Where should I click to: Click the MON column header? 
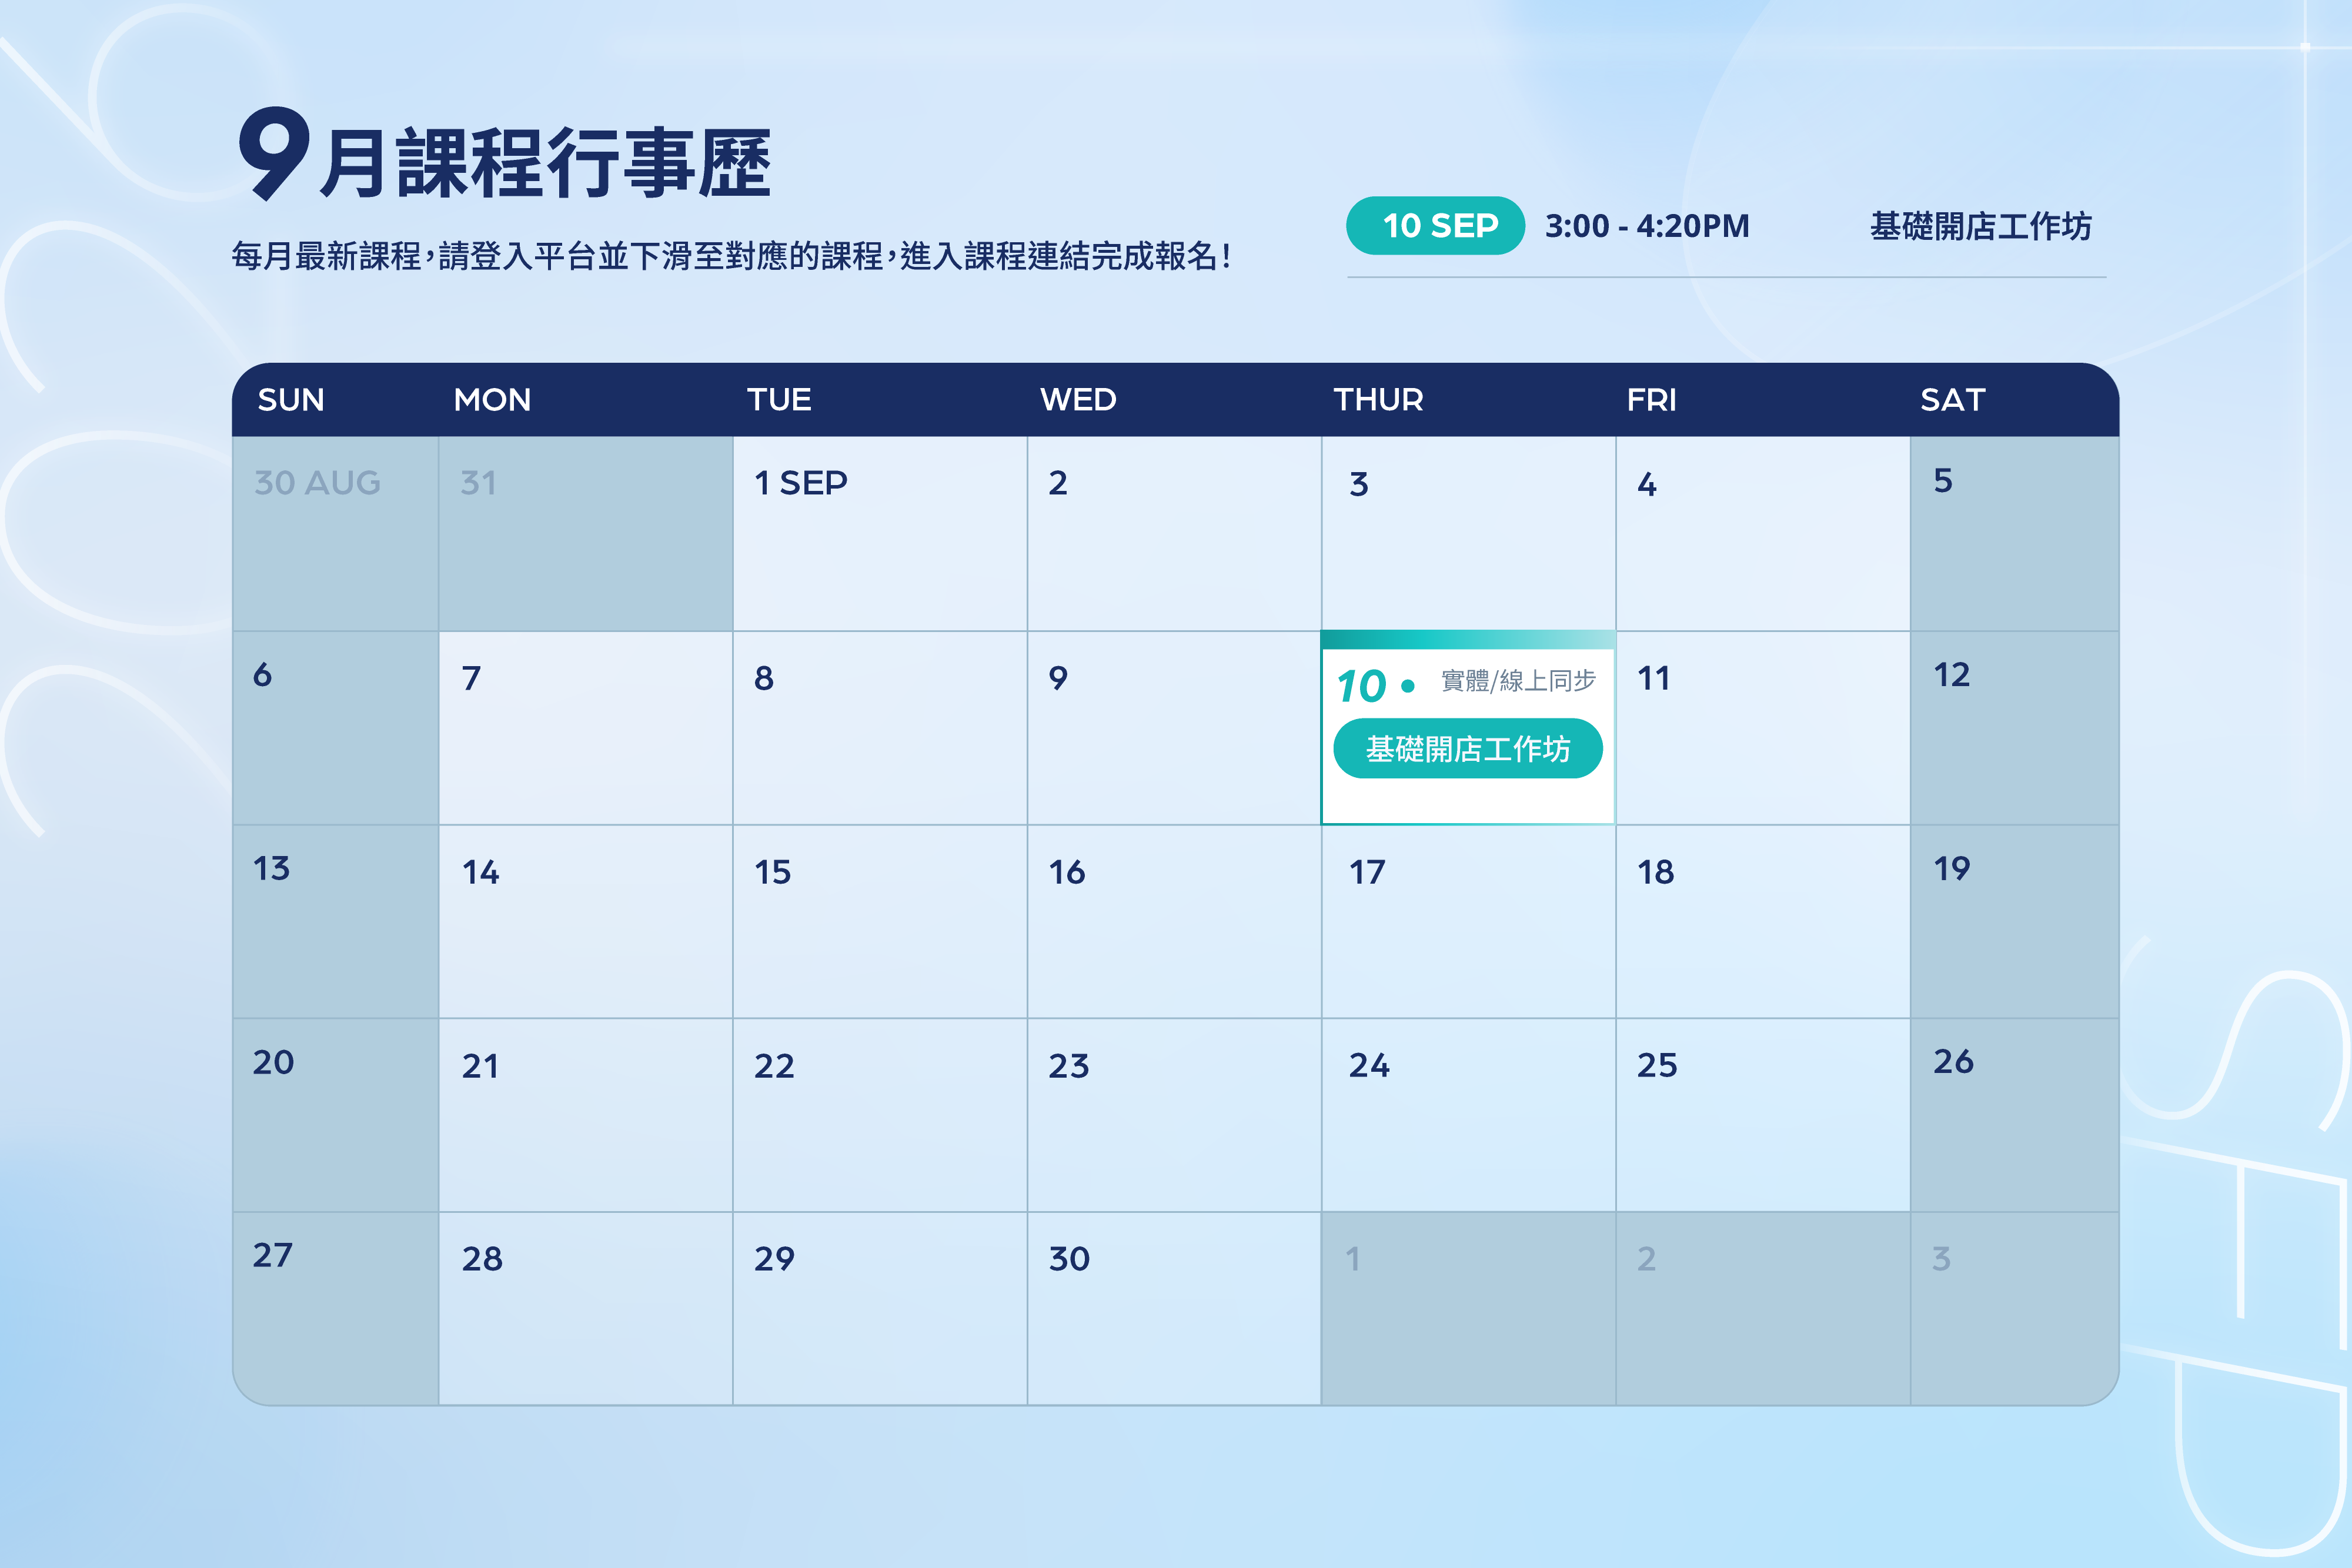[492, 400]
